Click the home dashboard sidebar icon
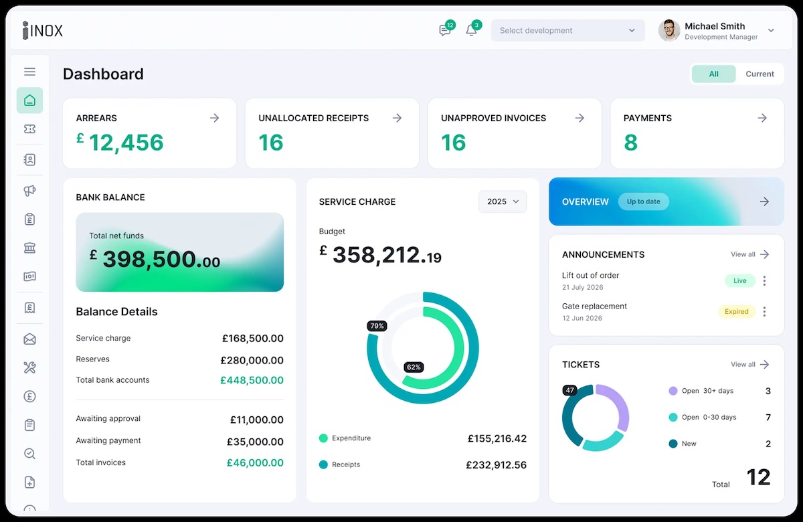The image size is (803, 522). click(29, 100)
